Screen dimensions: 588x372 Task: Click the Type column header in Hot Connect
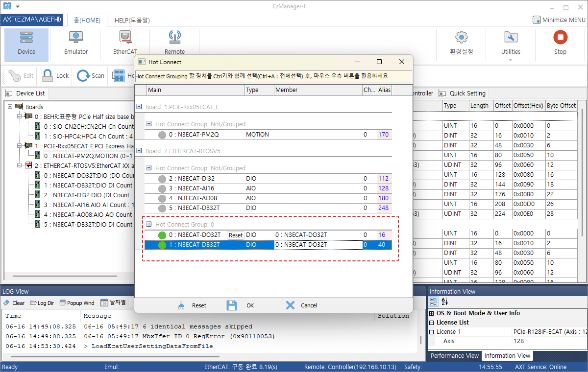coord(259,90)
